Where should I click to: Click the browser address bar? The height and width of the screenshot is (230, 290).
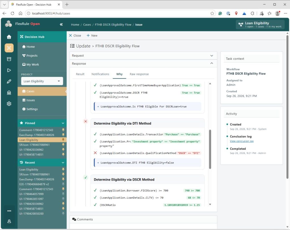coord(120,13)
